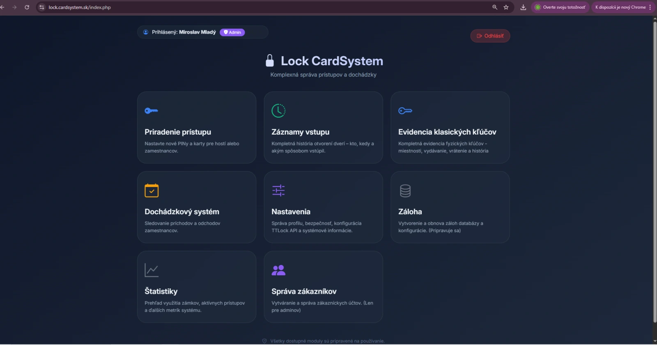Click the green clock icon for Záznamy vstupu

(278, 111)
